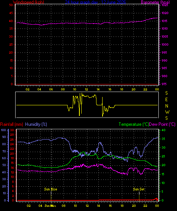Click the 'Windspeed (kph)' axis title
Image resolution: width=177 pixels, height=211 pixels.
tap(28, 2)
